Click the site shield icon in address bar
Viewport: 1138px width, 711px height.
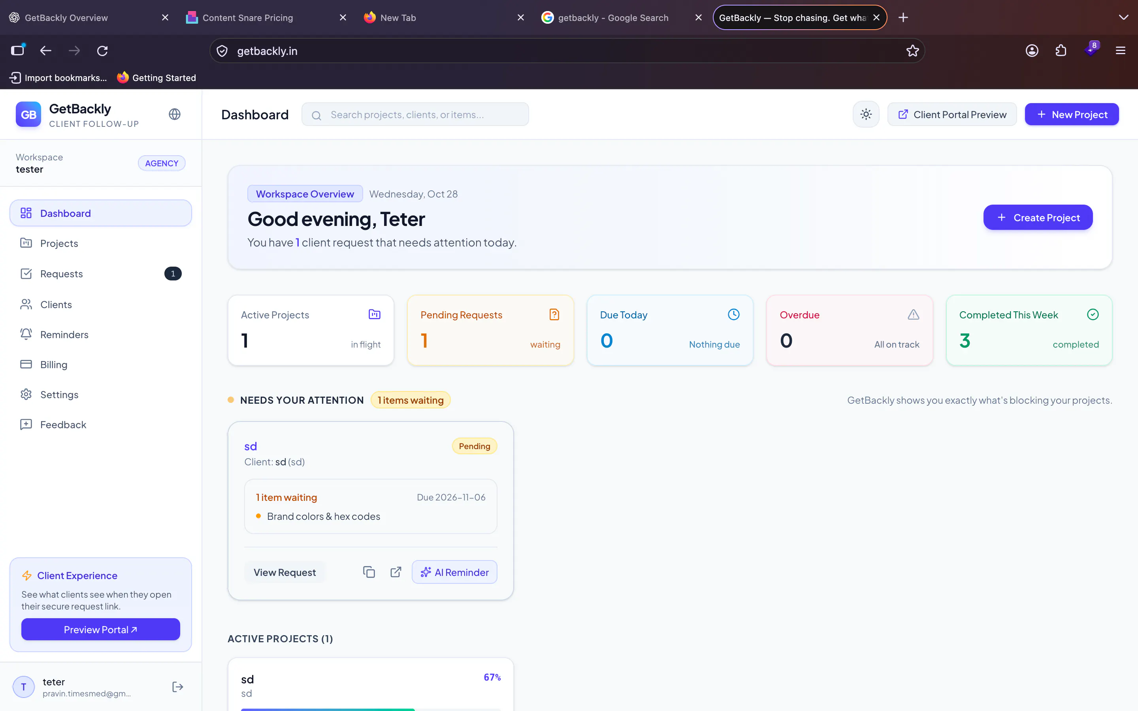(x=222, y=51)
